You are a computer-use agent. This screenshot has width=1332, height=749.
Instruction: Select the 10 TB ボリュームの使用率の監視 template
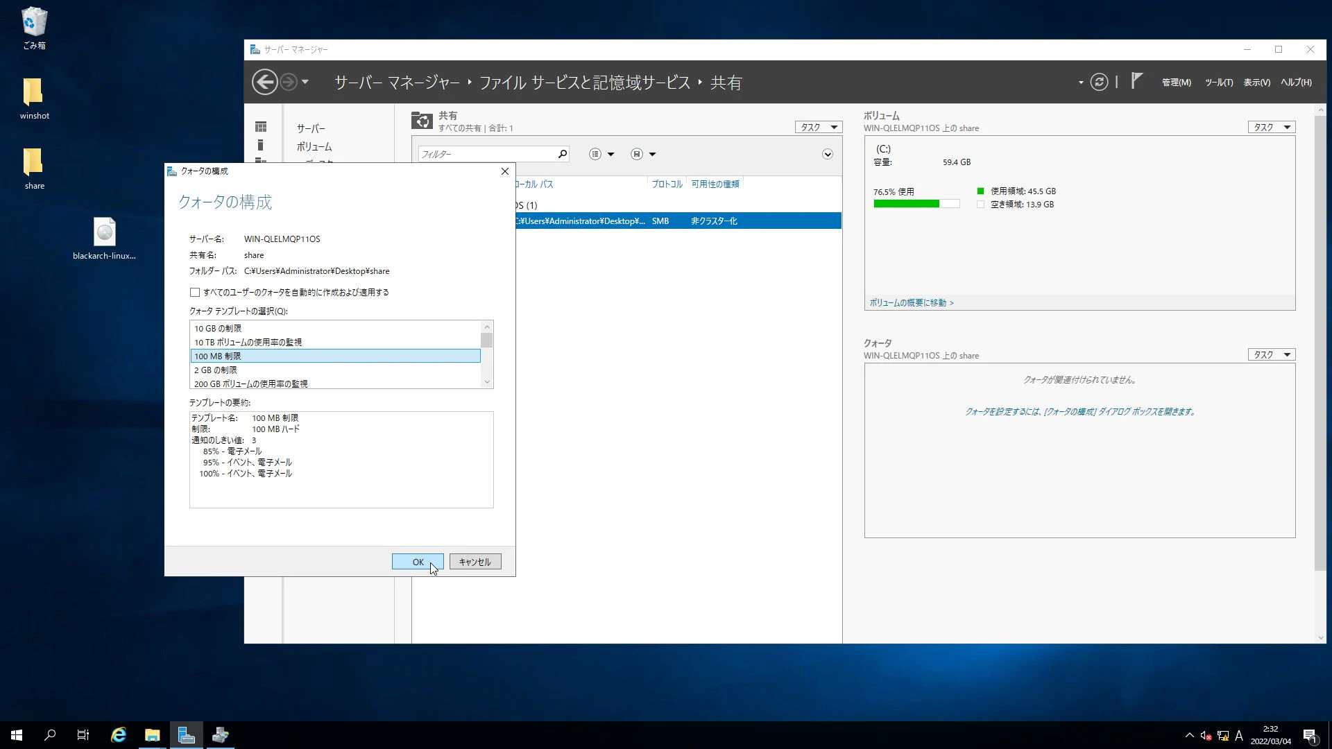pyautogui.click(x=335, y=343)
